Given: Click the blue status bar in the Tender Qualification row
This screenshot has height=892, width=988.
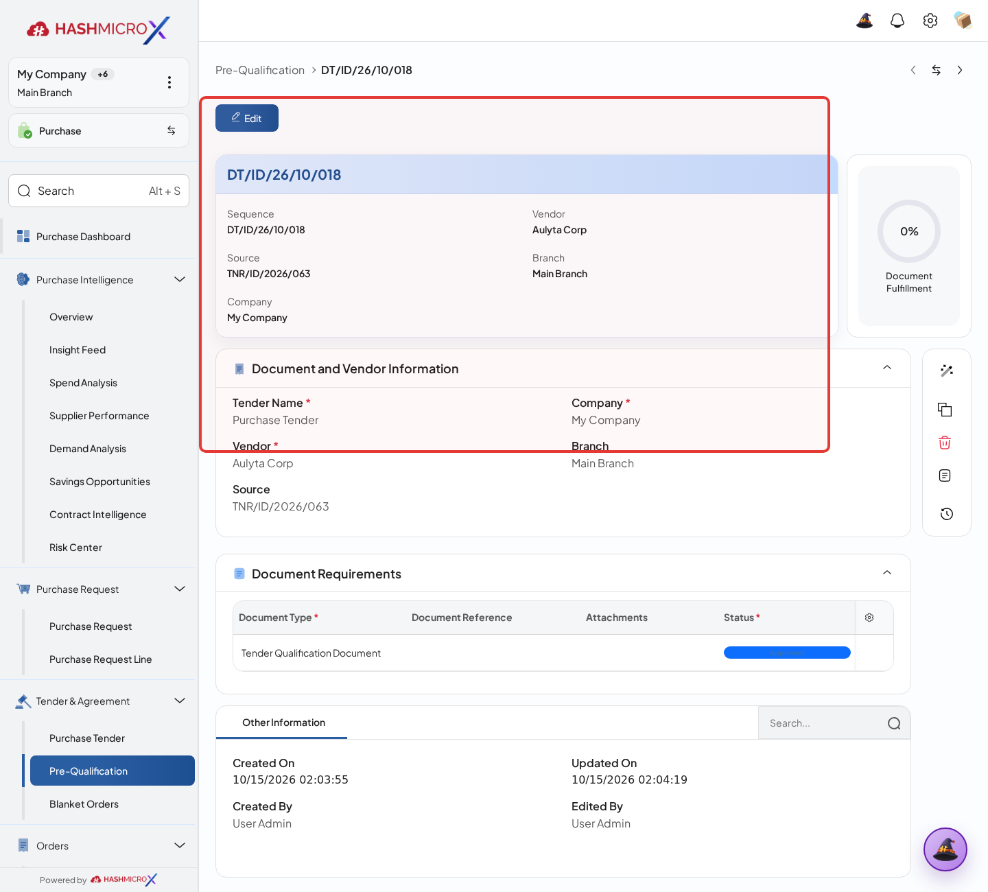Looking at the screenshot, I should (787, 653).
